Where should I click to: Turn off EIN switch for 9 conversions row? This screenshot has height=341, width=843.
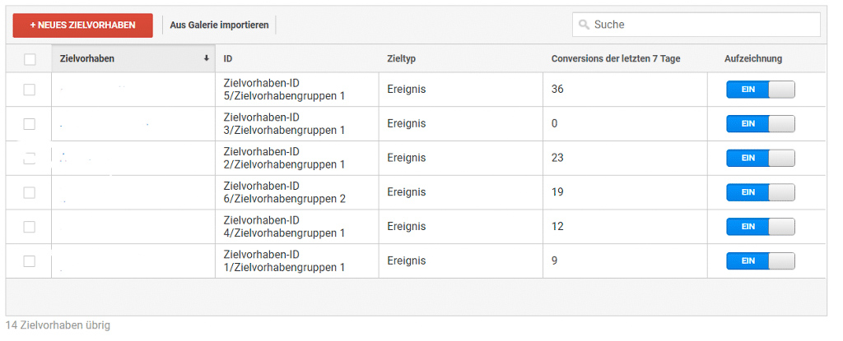click(760, 261)
